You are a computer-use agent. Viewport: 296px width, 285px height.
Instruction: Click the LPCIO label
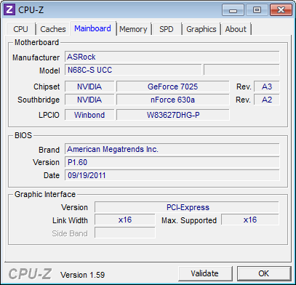click(x=49, y=115)
